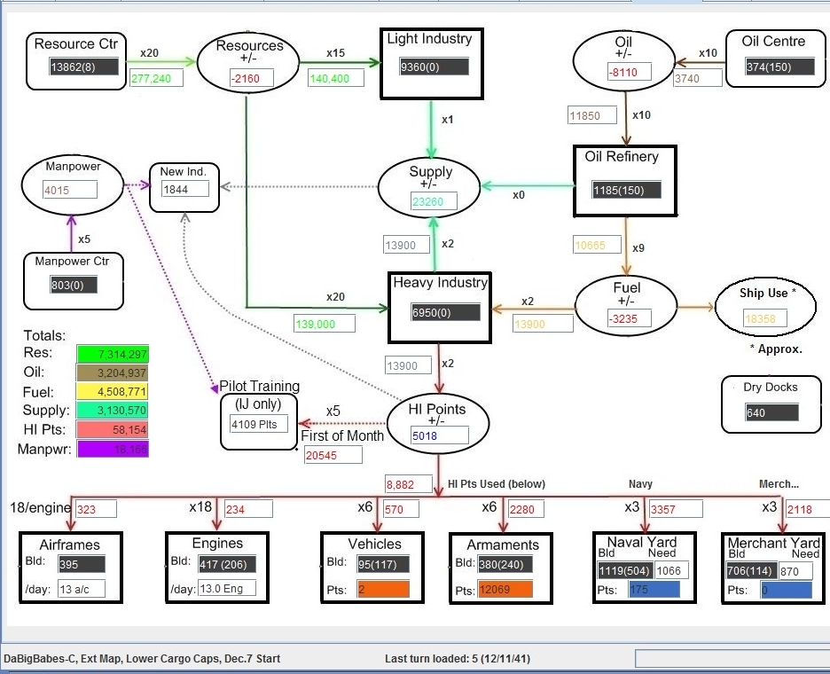Click the Light Industry value 9360(0)
830x674 pixels.
coord(434,67)
